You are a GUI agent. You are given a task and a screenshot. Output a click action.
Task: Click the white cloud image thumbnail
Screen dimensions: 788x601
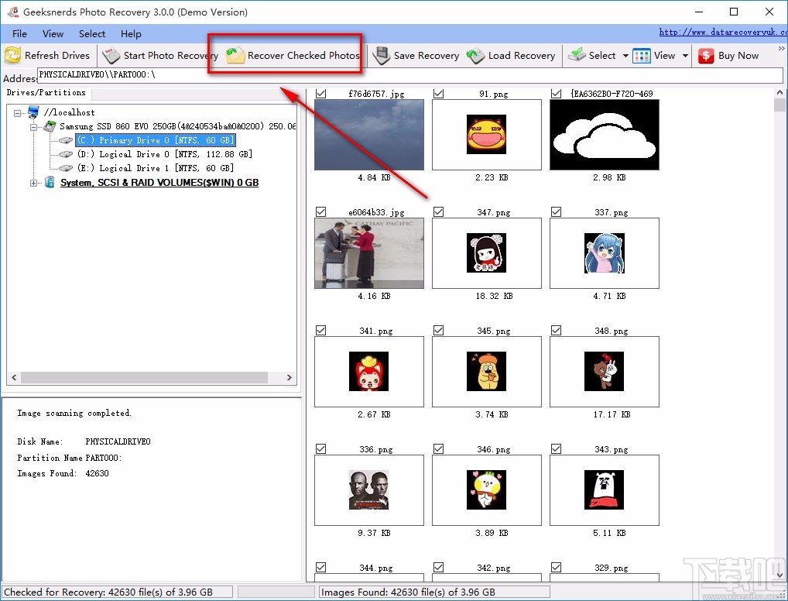point(604,134)
